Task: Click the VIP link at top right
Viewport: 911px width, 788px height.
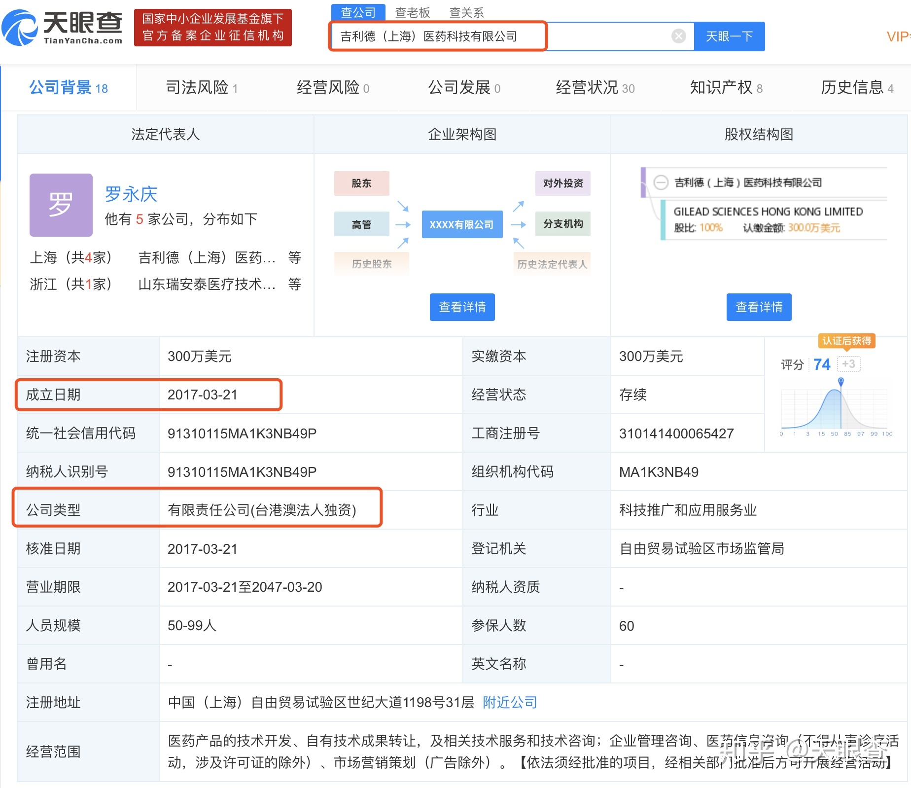Action: 898,36
